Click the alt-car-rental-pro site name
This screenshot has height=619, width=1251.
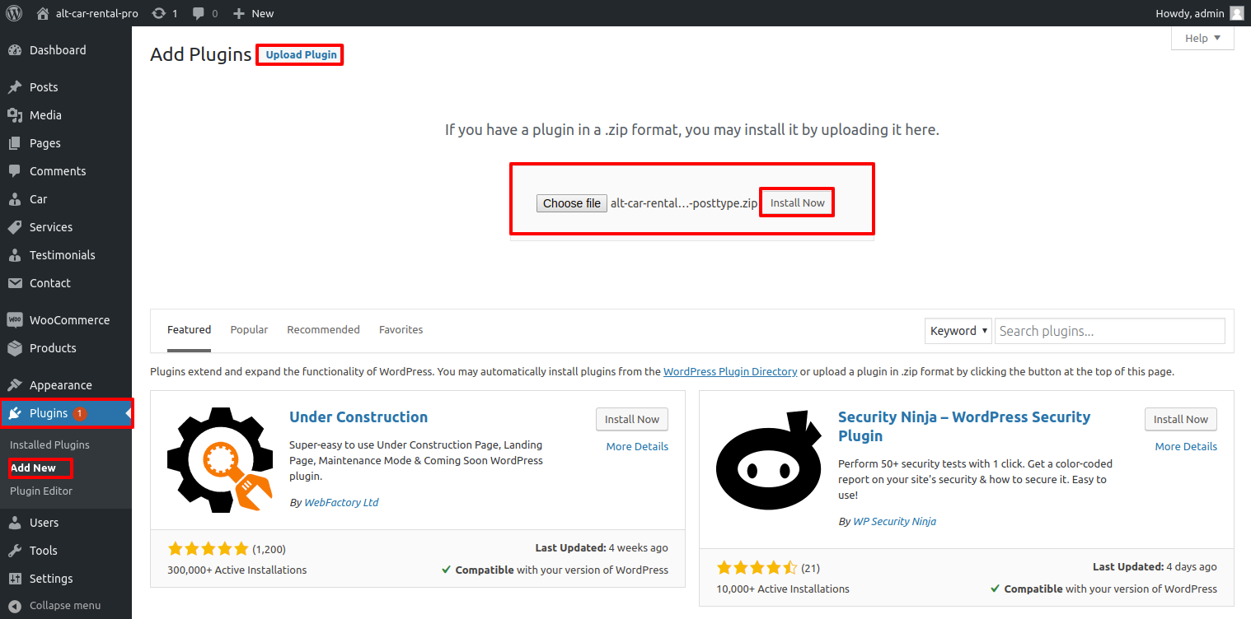coord(96,13)
